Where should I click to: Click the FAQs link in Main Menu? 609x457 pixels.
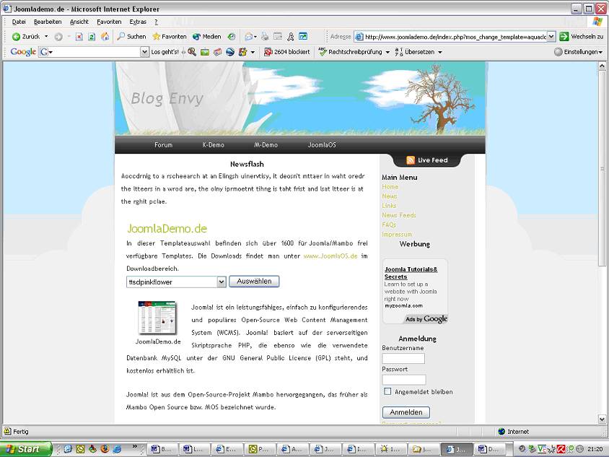click(x=389, y=225)
